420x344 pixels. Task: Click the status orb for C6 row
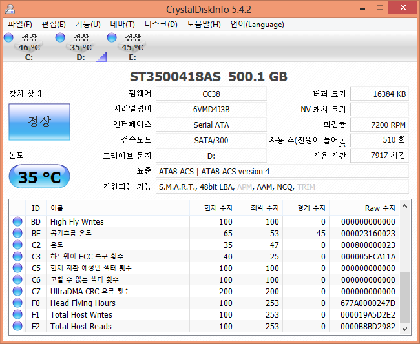17,279
